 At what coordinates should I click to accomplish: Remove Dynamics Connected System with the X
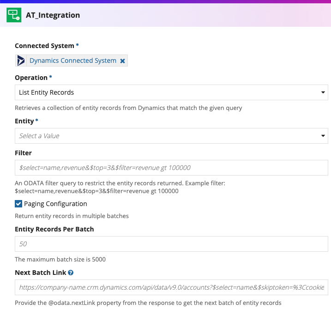[122, 61]
